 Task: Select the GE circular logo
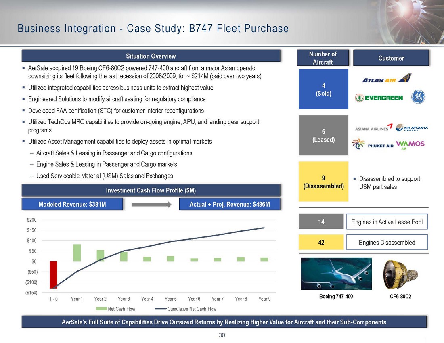point(418,97)
